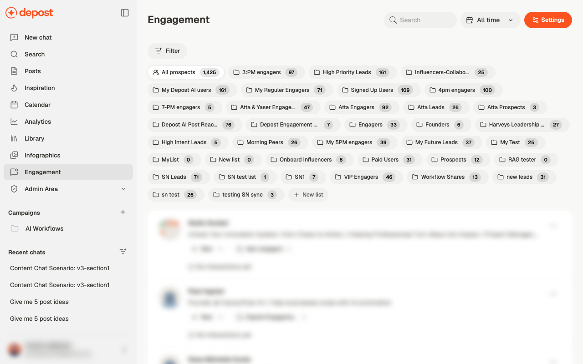Click the sliders icon on the Settings button
The image size is (583, 364).
pyautogui.click(x=536, y=20)
